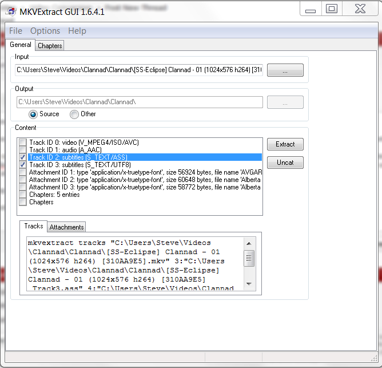Select 'Track ID 3: subtitles (S_TEXT/UTF8)' row text
The width and height of the screenshot is (382, 368).
click(80, 165)
